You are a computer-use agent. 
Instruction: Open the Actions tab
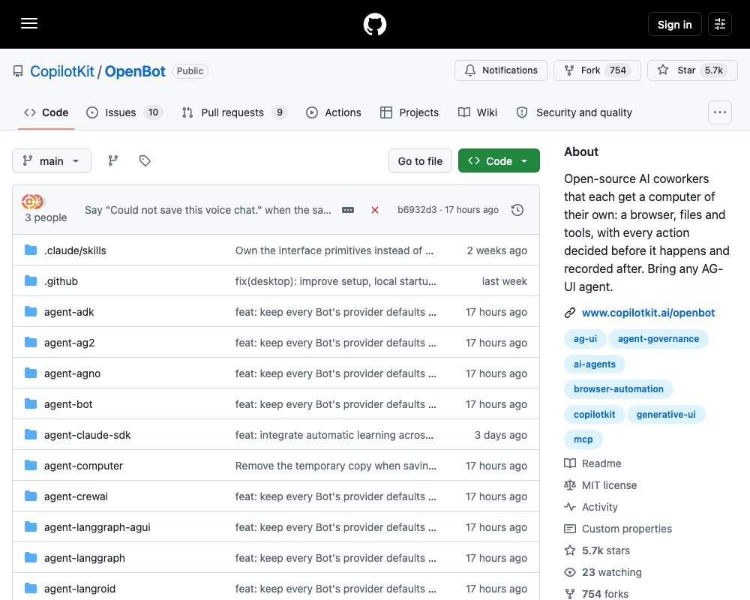point(334,112)
